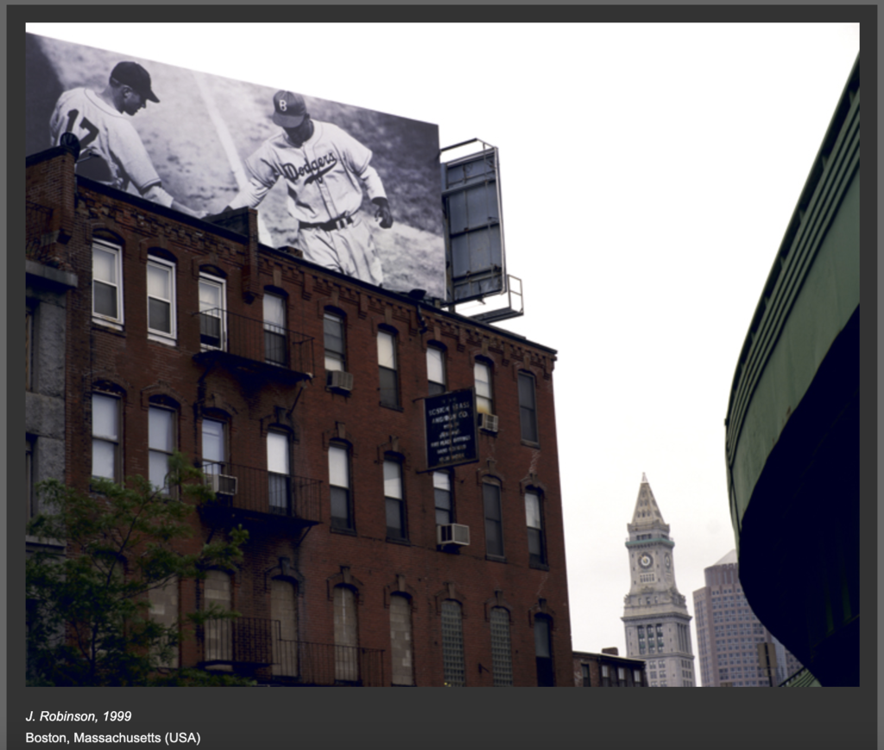The height and width of the screenshot is (750, 884).
Task: Click the clock face on the tower
Action: pos(645,560)
